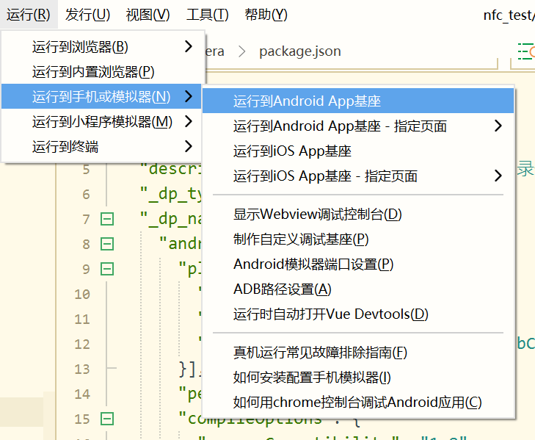Expand 运行到iOS App基座 - 指定页面 arrow
The image size is (535, 440).
(x=498, y=176)
